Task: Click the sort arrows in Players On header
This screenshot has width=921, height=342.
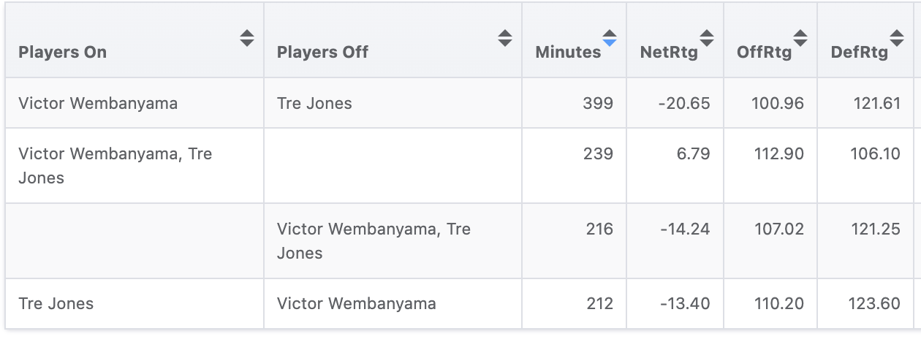Action: coord(247,38)
